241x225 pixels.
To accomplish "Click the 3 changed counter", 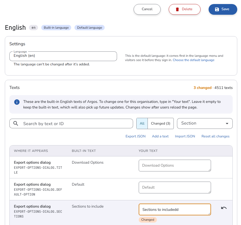I will tap(202, 88).
